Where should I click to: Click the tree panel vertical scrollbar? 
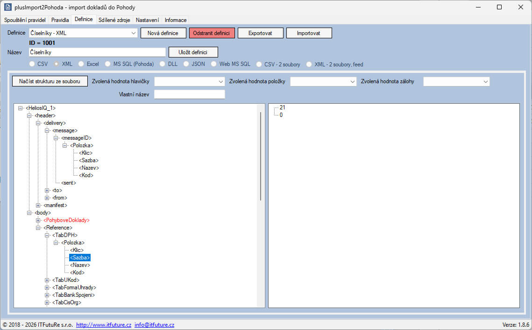pyautogui.click(x=261, y=156)
